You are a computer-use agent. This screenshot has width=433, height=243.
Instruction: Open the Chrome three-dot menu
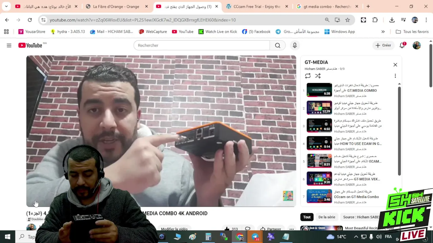click(426, 20)
